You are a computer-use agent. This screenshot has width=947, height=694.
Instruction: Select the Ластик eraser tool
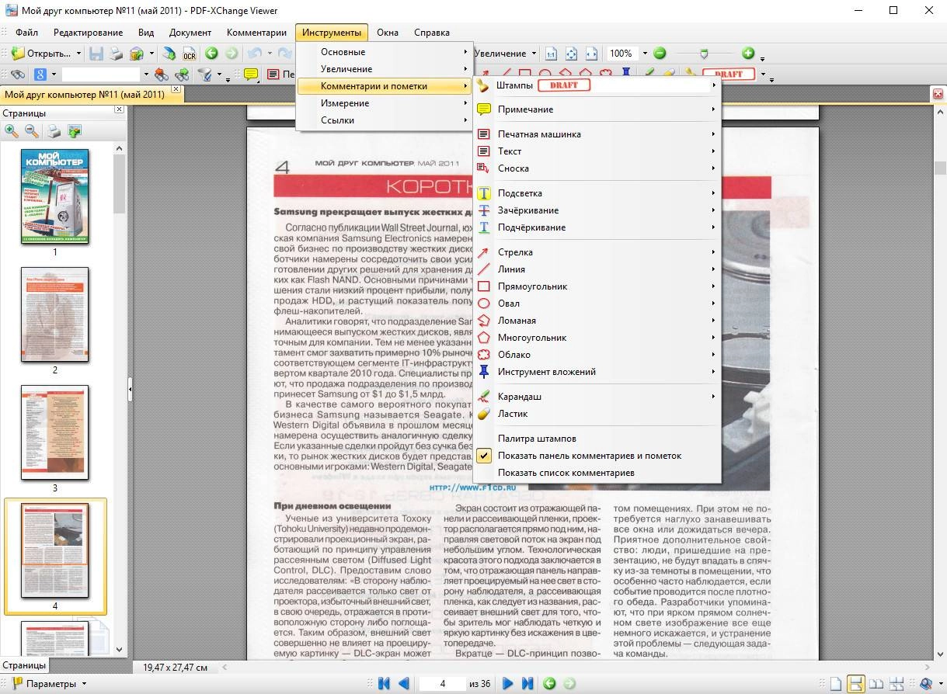[597, 414]
